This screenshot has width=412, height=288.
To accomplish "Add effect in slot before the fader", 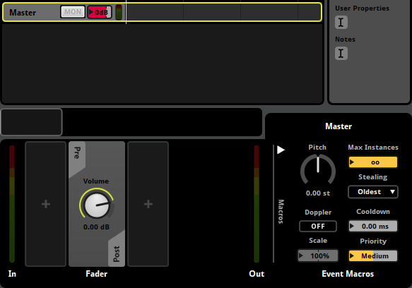I will point(46,204).
